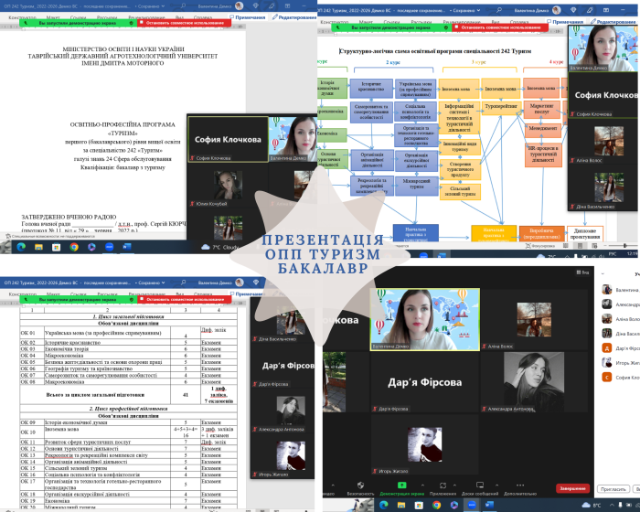Click red Завершение button in Zoom
640x512 pixels.
pos(572,488)
